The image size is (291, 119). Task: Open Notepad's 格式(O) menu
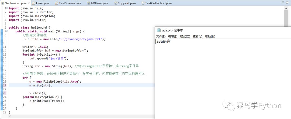coord(185,36)
